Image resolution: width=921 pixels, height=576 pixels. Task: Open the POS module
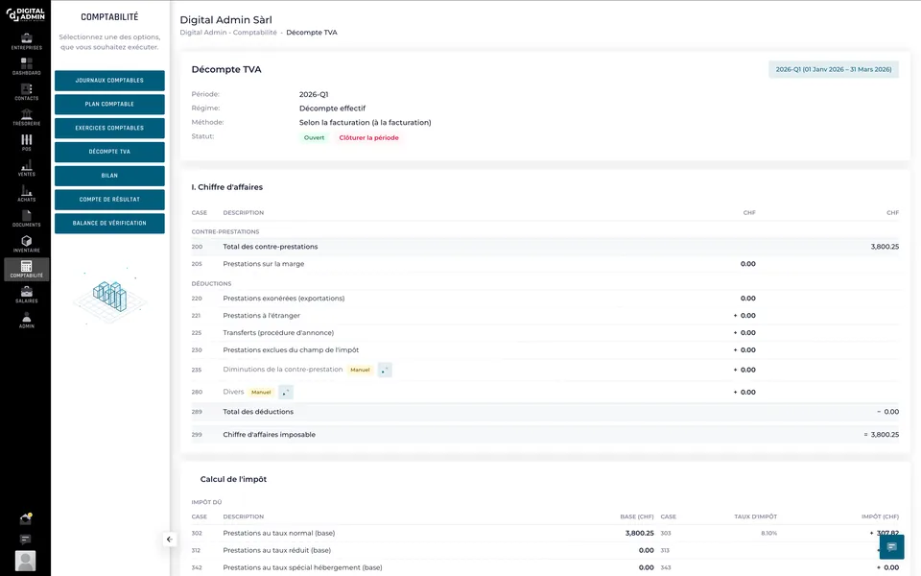click(x=27, y=143)
